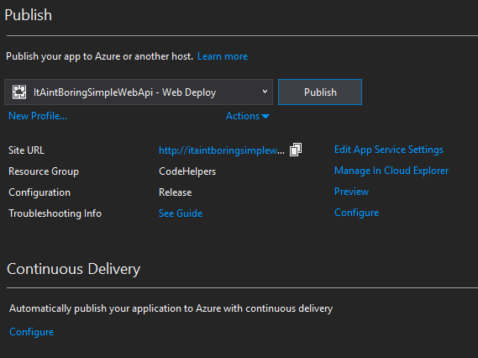The width and height of the screenshot is (478, 358).
Task: Select the CodeHelpers resource group value
Action: 187,171
